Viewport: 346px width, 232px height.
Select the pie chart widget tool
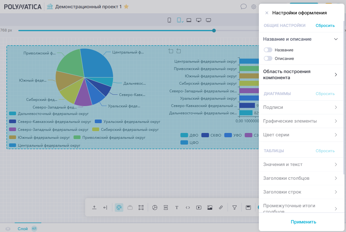pyautogui.click(x=155, y=208)
